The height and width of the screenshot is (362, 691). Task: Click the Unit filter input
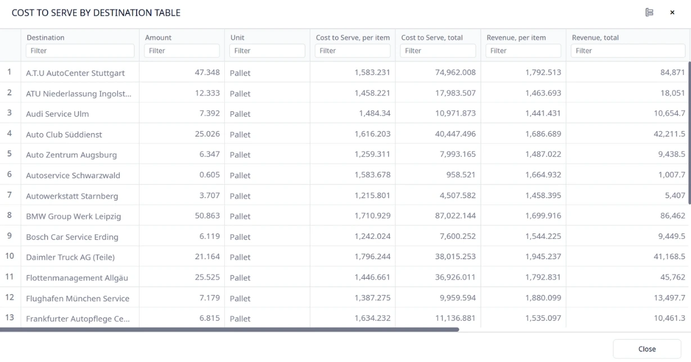(267, 51)
